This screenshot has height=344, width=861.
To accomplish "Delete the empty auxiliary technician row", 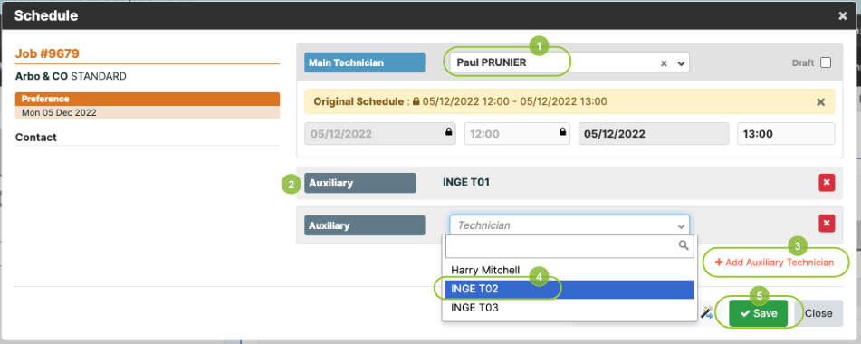I will tap(827, 224).
